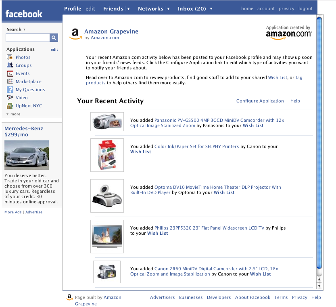Open the Events calendar icon
336x307 pixels.
(x=10, y=73)
